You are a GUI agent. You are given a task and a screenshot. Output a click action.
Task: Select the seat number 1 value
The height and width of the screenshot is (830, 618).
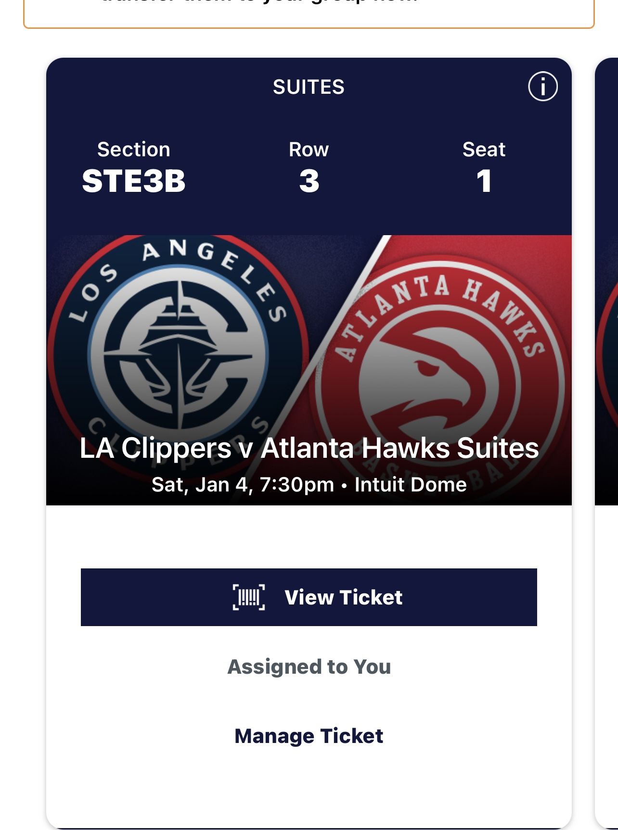pos(484,181)
